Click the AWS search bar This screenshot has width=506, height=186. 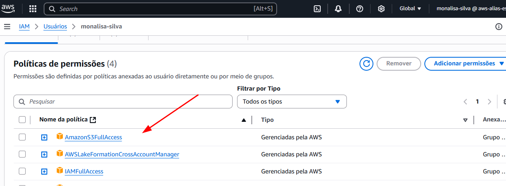pos(160,9)
